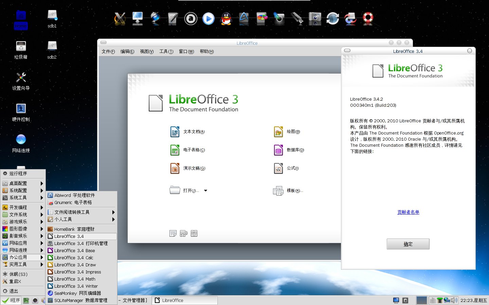The height and width of the screenshot is (305, 489).
Task: Click the 打开 open folder button
Action: (184, 190)
